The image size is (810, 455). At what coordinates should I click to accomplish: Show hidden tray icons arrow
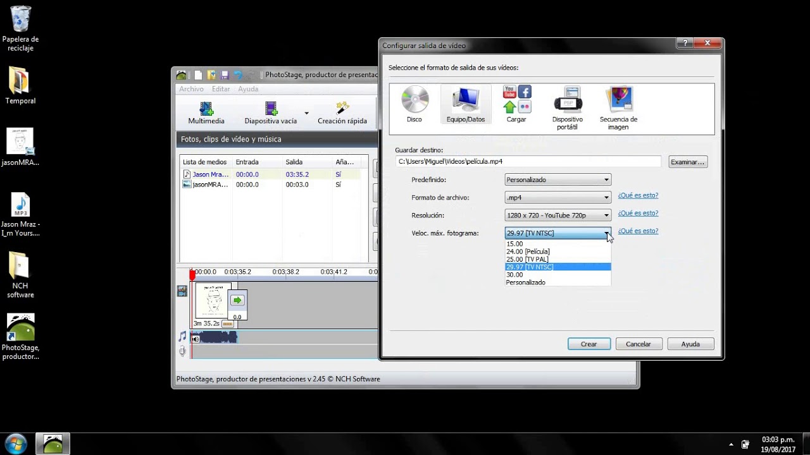pyautogui.click(x=732, y=444)
